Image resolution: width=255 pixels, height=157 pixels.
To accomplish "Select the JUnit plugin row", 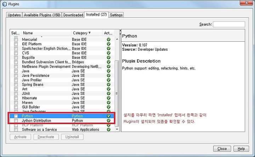I will tap(62, 93).
